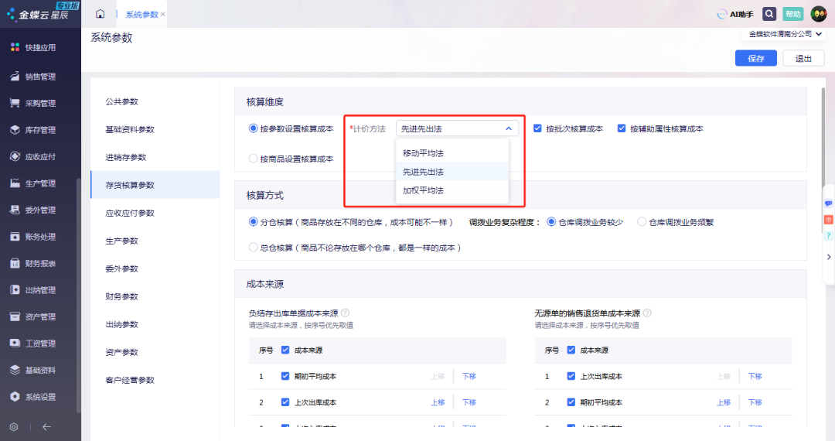Choose 按商品设置核算成本 radio option
The height and width of the screenshot is (441, 835).
[254, 159]
